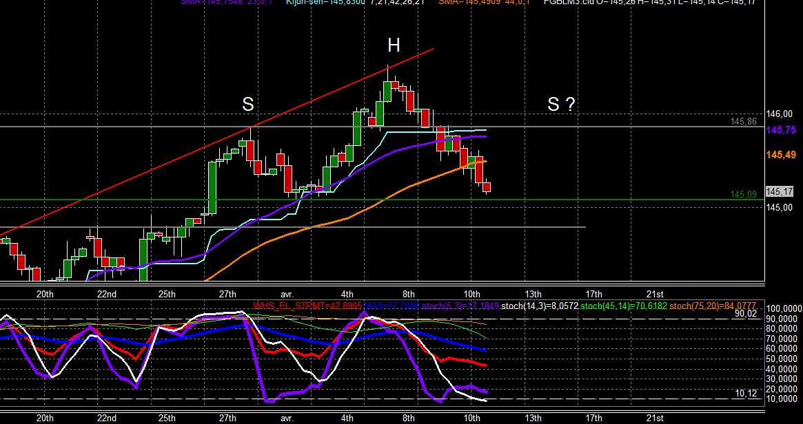Click the 17th date label under the price chart

click(593, 294)
